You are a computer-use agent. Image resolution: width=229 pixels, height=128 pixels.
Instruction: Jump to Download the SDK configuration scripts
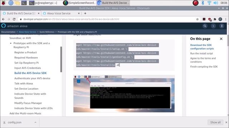coord(202,47)
